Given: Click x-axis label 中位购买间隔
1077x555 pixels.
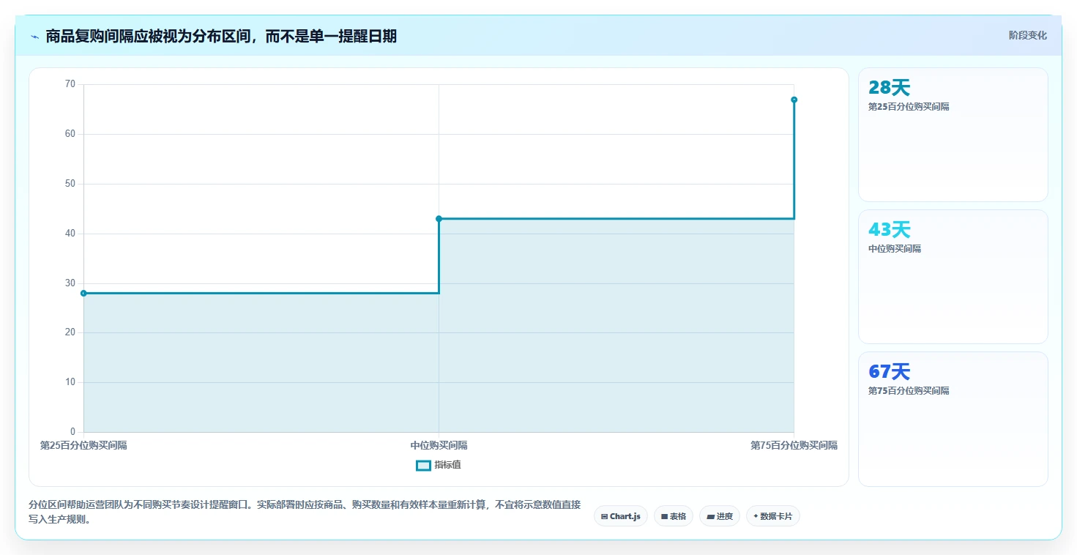Looking at the screenshot, I should (439, 445).
